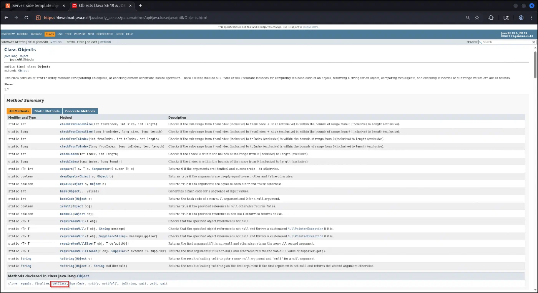Open the deepEquals method link
The width and height of the screenshot is (538, 293).
(x=69, y=176)
